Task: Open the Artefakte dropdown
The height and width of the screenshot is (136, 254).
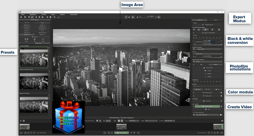Action: [170, 121]
